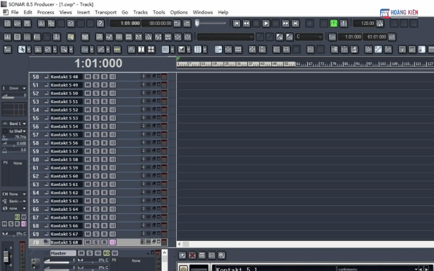Toggle the green audio engine button
The height and width of the screenshot is (271, 434).
[334, 23]
